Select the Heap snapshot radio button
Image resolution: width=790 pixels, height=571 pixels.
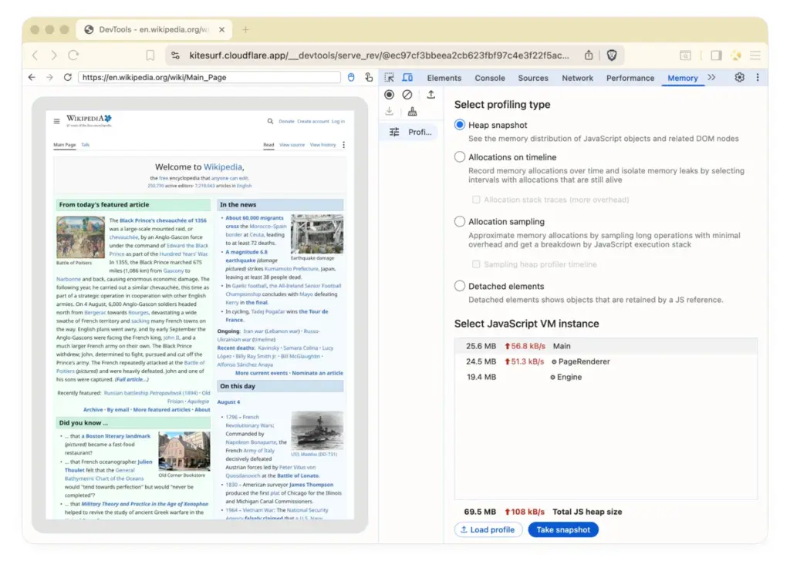pos(460,125)
